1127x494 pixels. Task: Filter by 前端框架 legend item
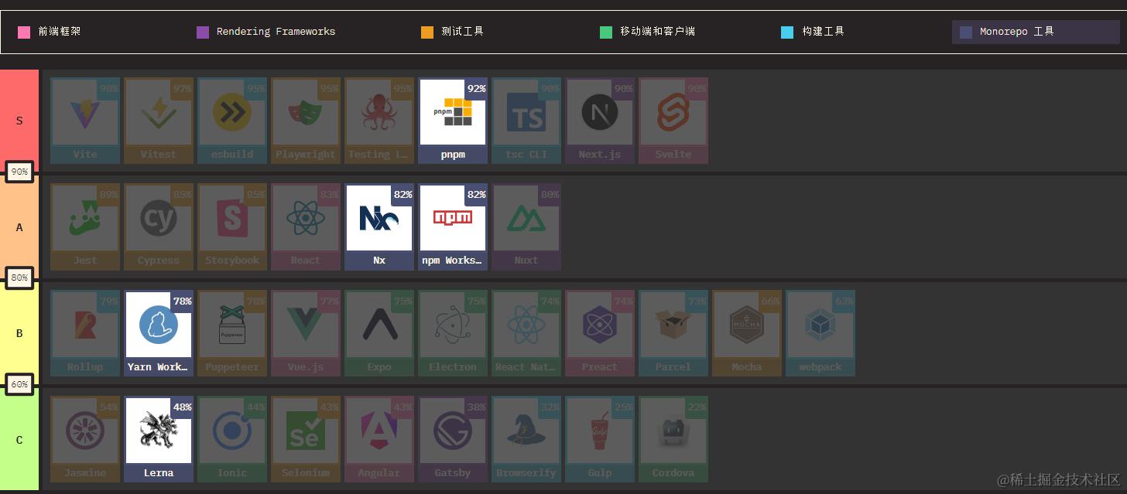click(50, 32)
